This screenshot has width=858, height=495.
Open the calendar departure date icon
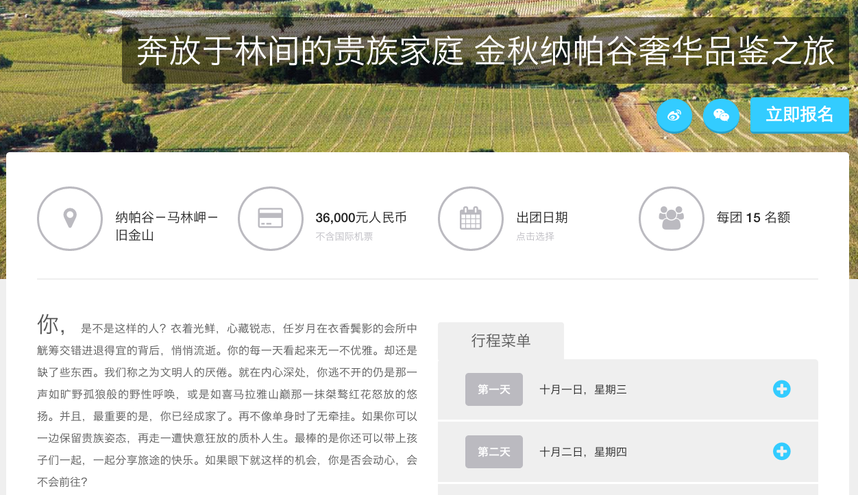(471, 219)
